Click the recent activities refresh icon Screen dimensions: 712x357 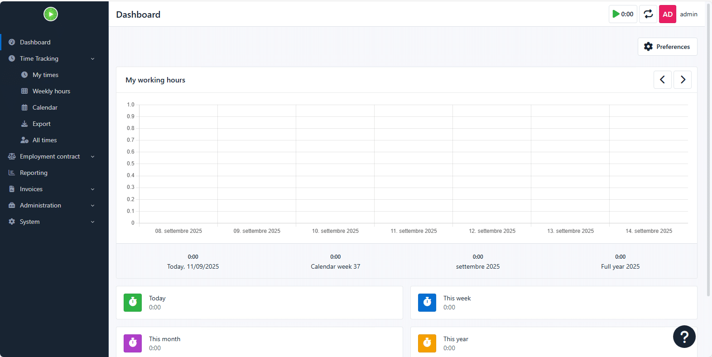click(x=648, y=14)
